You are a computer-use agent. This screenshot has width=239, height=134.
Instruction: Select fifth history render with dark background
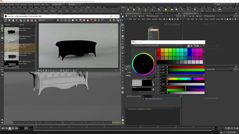point(12,64)
